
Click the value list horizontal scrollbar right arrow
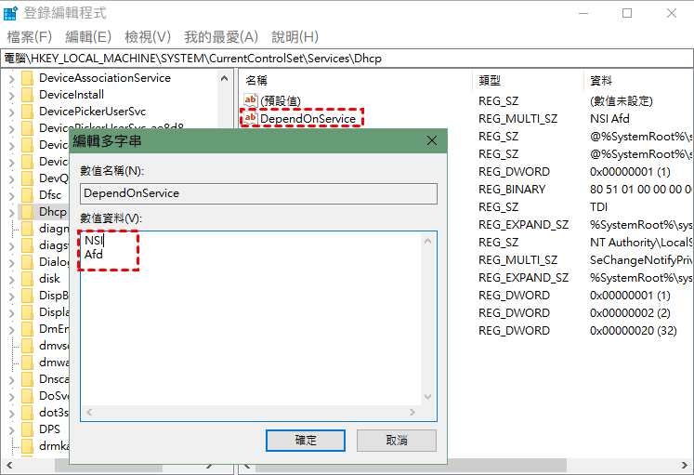685,466
